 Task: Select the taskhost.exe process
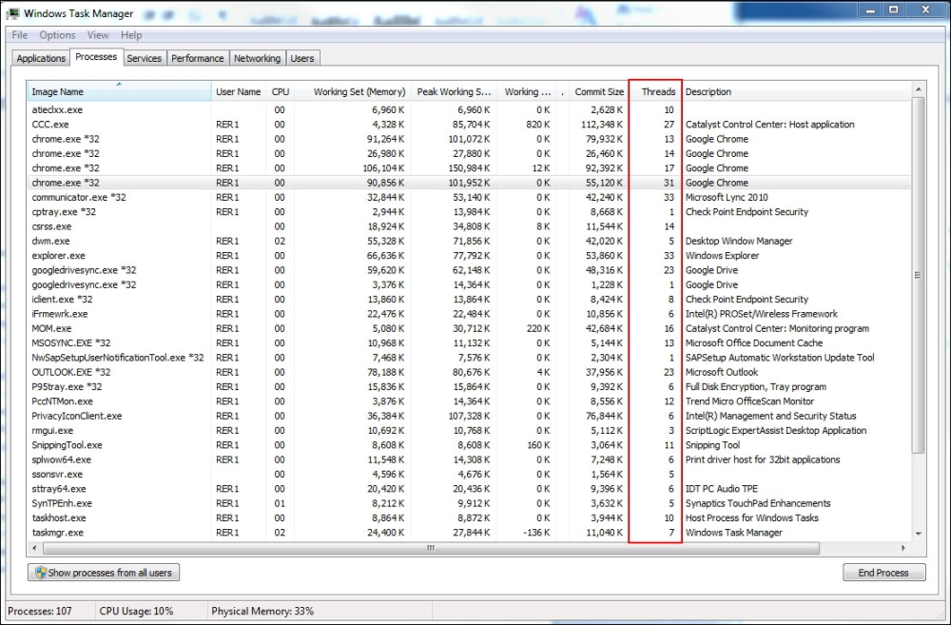pyautogui.click(x=470, y=518)
